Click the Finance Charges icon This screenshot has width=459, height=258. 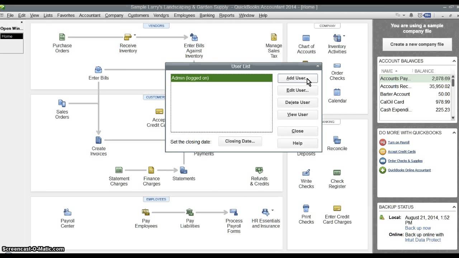coord(151,170)
